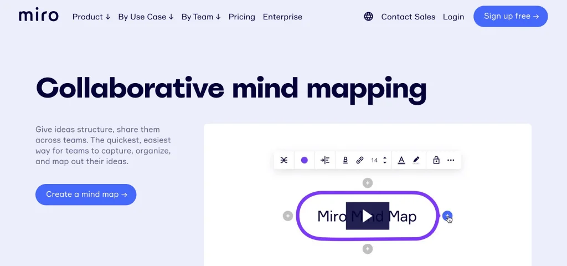Click the Contact Sales link
Screen dimensions: 567x266
click(x=408, y=17)
